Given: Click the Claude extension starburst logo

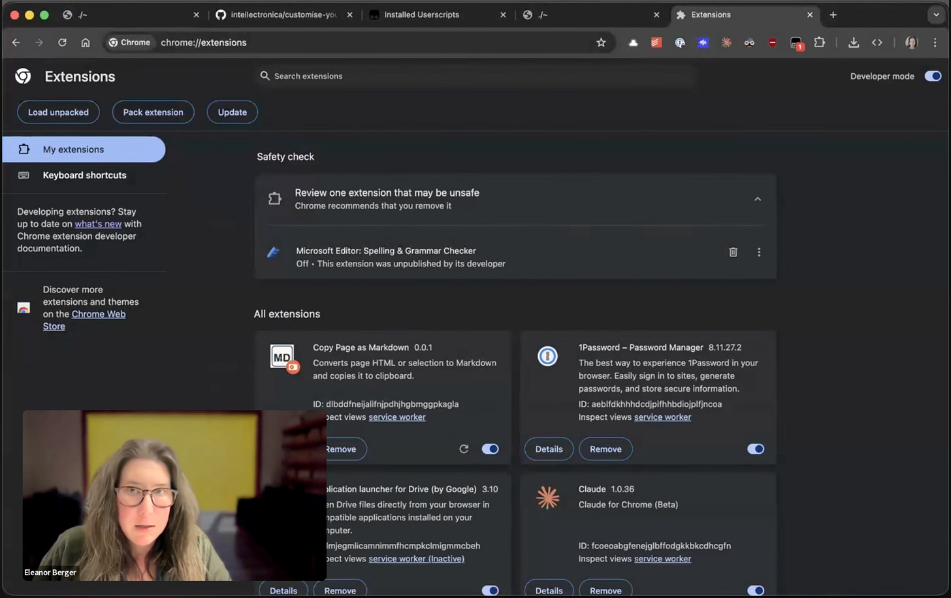Looking at the screenshot, I should (547, 497).
